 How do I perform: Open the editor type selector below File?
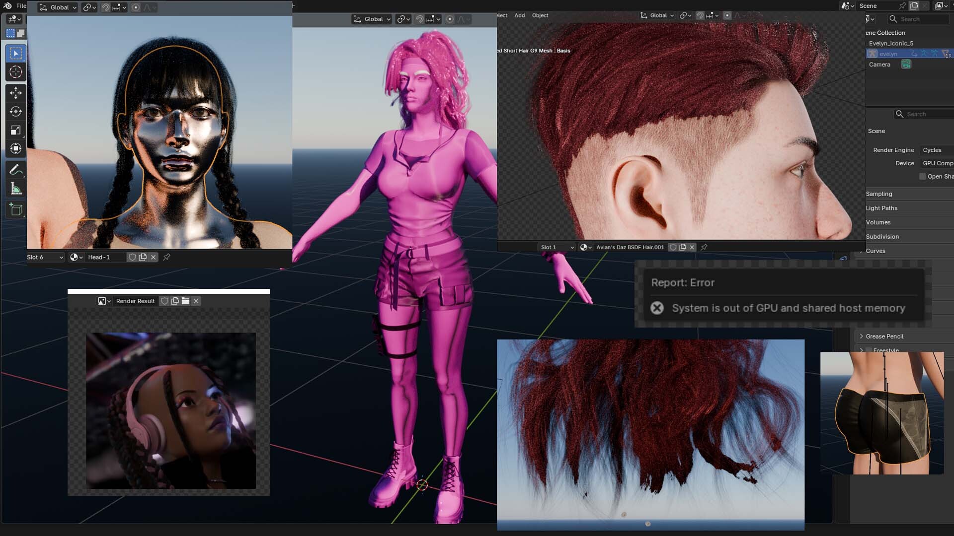coord(13,19)
